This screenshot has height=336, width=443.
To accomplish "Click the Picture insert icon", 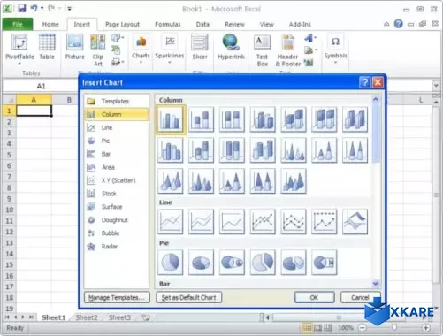I will pyautogui.click(x=75, y=47).
